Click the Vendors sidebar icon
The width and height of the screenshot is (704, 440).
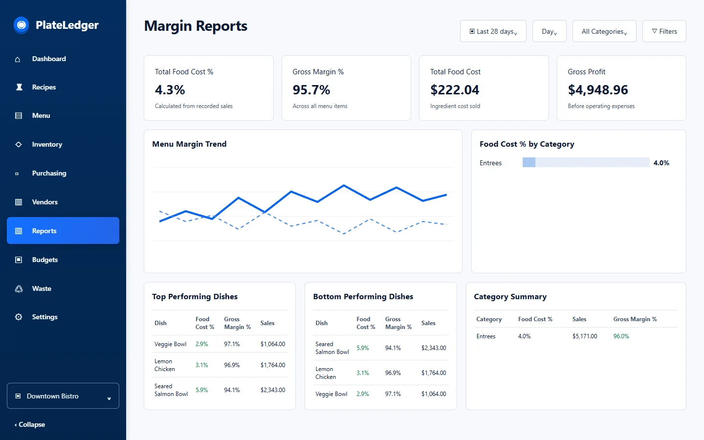[19, 202]
